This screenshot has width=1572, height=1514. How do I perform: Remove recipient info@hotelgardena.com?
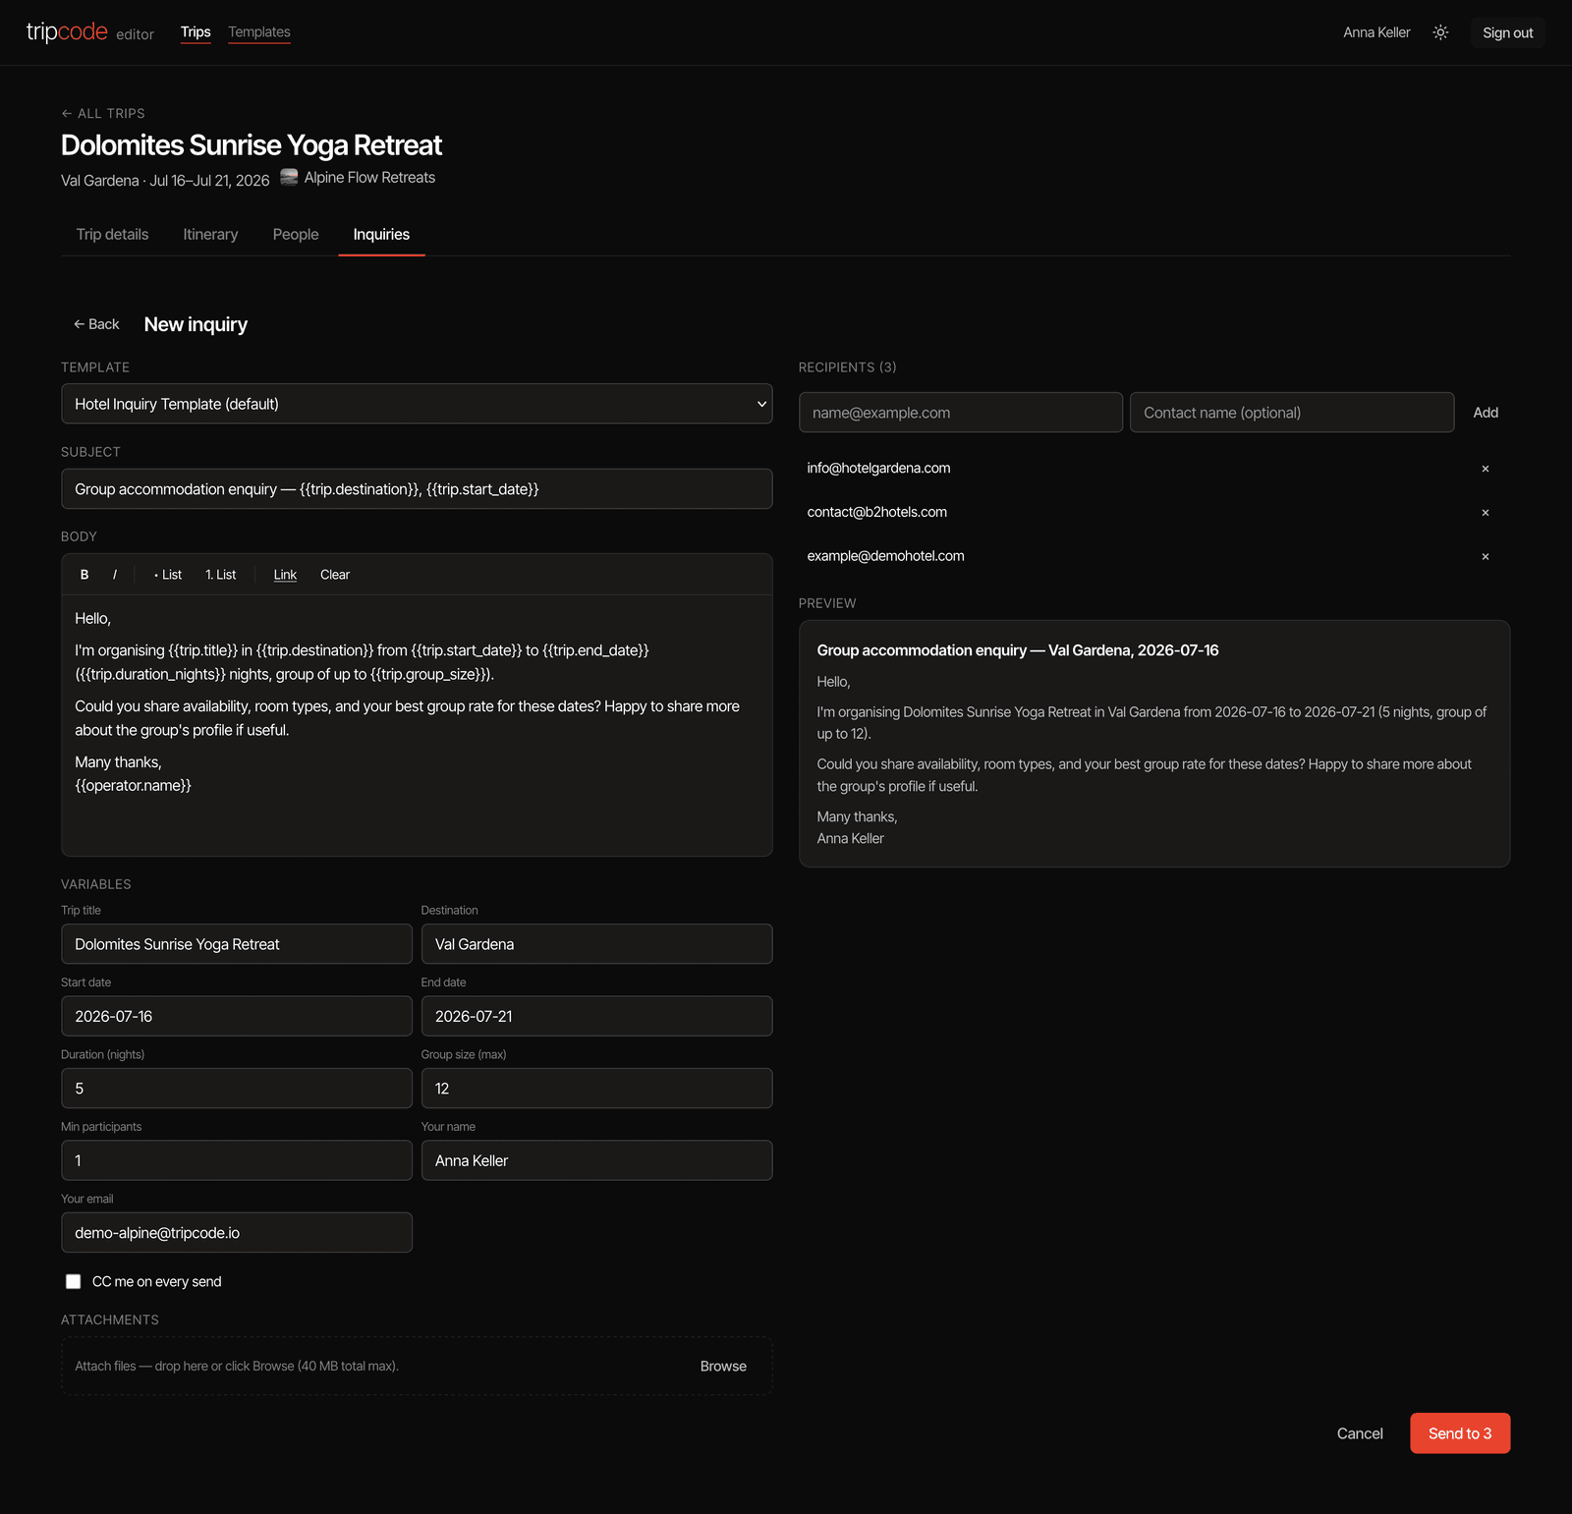[1486, 469]
